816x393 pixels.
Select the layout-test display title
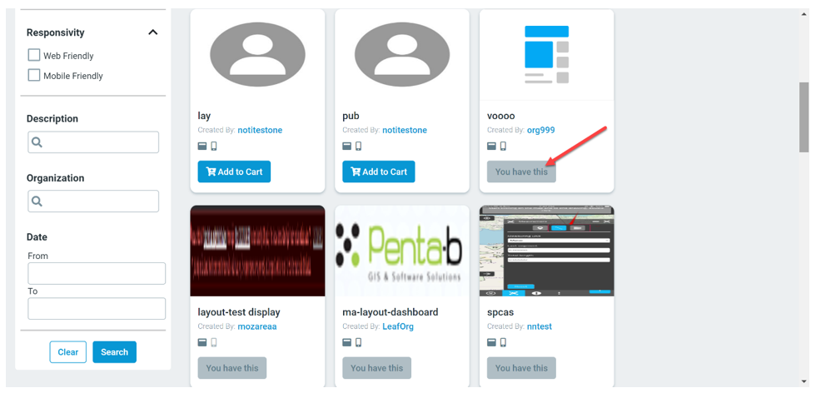[x=239, y=312]
